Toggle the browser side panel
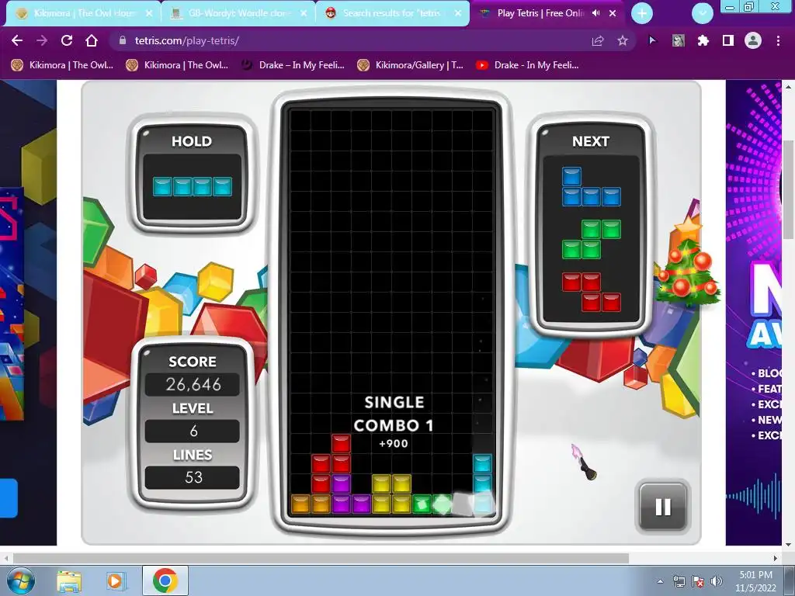The image size is (795, 596). pos(728,40)
